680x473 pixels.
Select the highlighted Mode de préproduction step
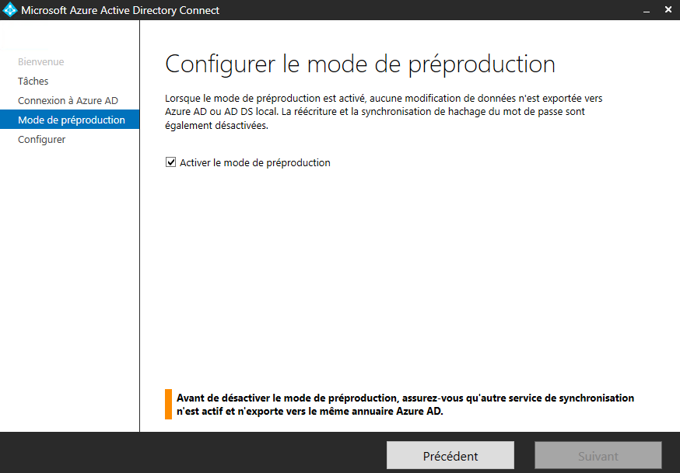tap(71, 120)
